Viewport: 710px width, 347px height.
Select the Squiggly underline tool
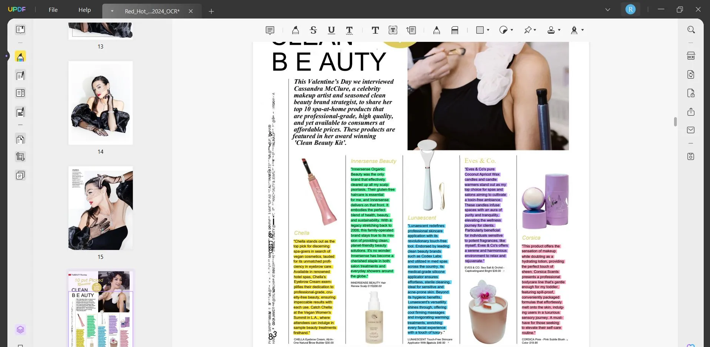pyautogui.click(x=349, y=30)
